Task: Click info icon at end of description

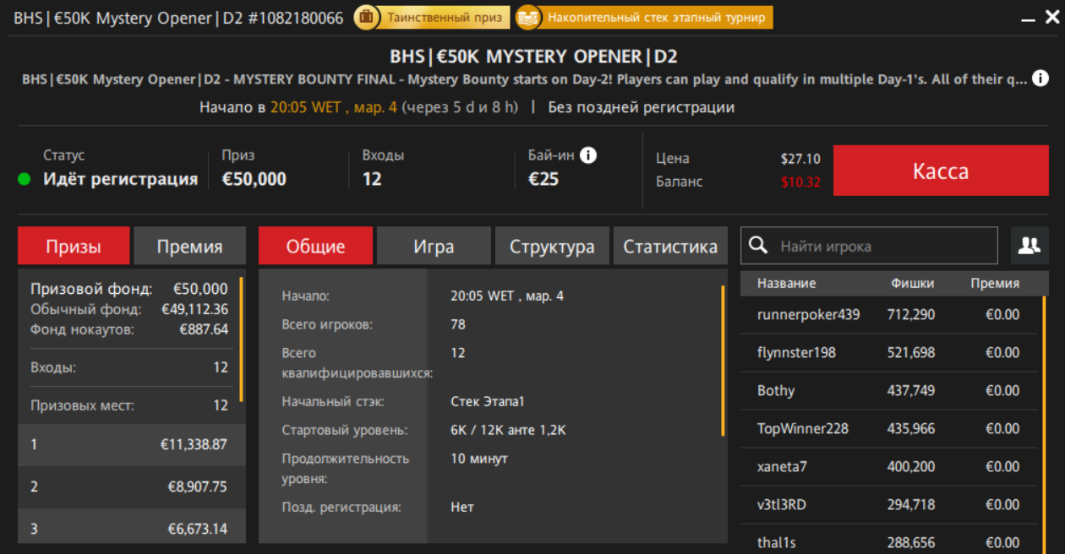Action: click(1041, 79)
